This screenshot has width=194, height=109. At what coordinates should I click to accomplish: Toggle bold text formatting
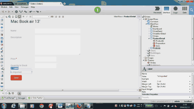point(23,17)
